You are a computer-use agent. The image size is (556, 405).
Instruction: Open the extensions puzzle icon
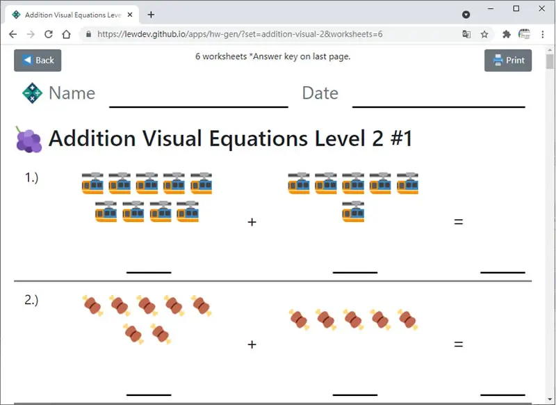click(x=507, y=34)
